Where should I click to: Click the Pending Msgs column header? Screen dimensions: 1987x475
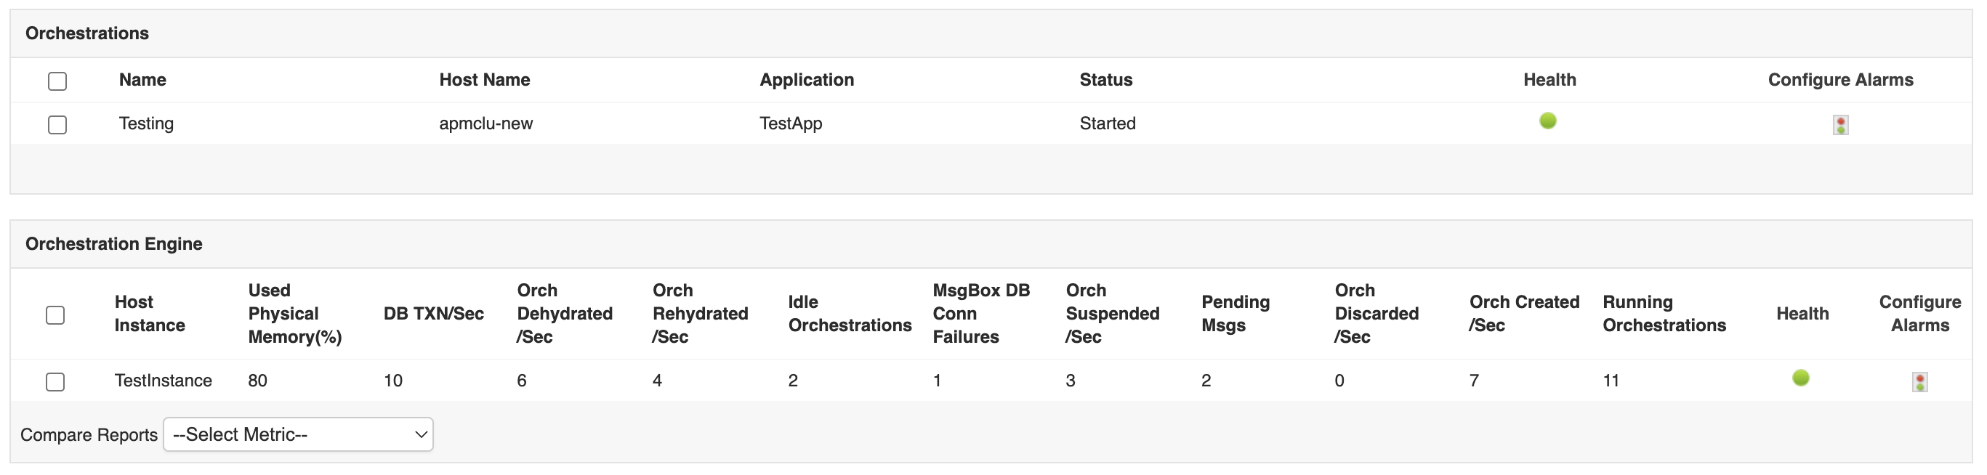point(1235,314)
